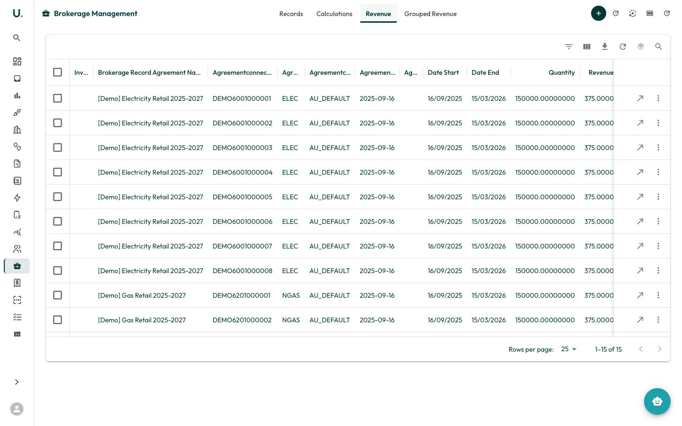Open the three-dot menu for DEMO6001000008
This screenshot has height=426, width=682.
click(658, 271)
